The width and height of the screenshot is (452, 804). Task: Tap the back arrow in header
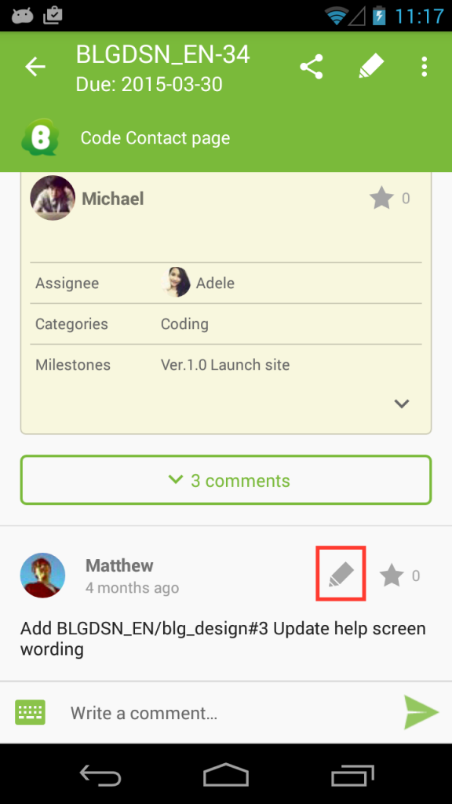click(x=35, y=67)
